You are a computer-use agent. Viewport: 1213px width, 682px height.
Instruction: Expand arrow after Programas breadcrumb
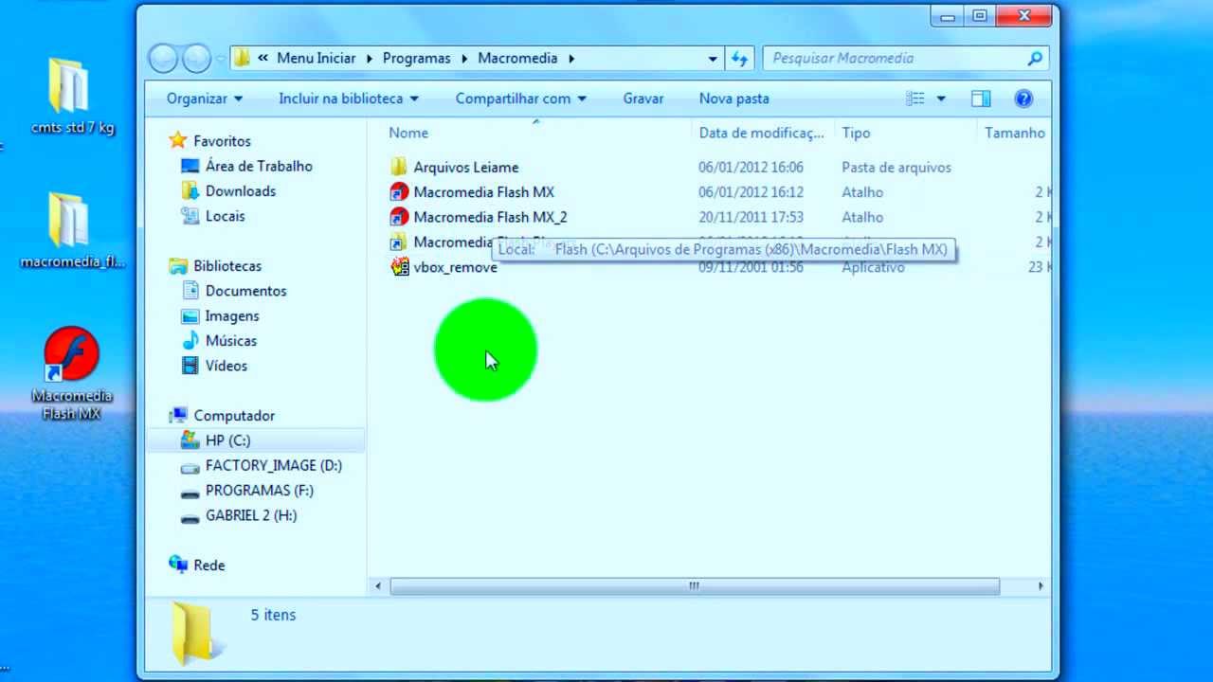(x=464, y=59)
